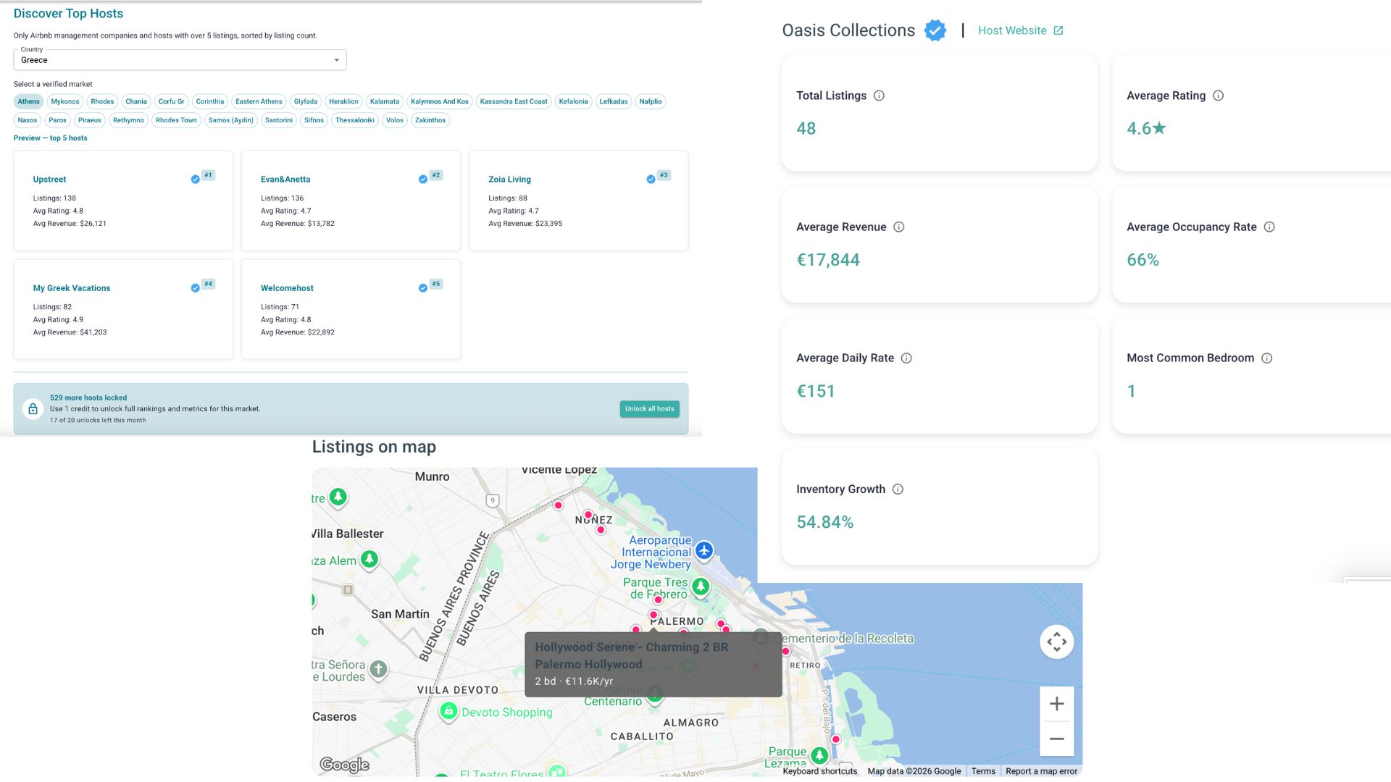Screen dimensions: 1391x782
Task: Click the Parque Tres de Febrero marker
Action: coord(701,586)
